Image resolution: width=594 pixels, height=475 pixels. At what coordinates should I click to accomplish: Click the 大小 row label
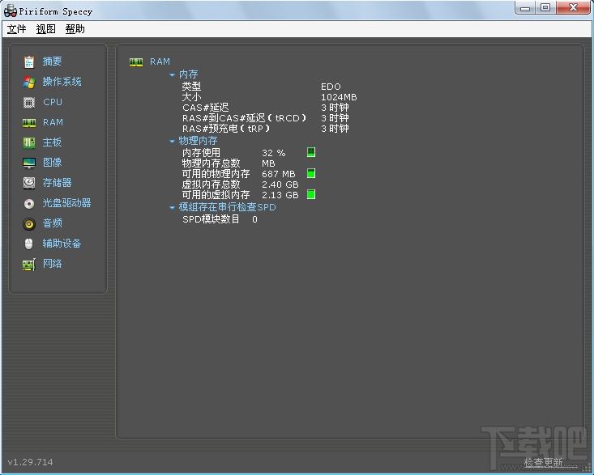coord(191,97)
